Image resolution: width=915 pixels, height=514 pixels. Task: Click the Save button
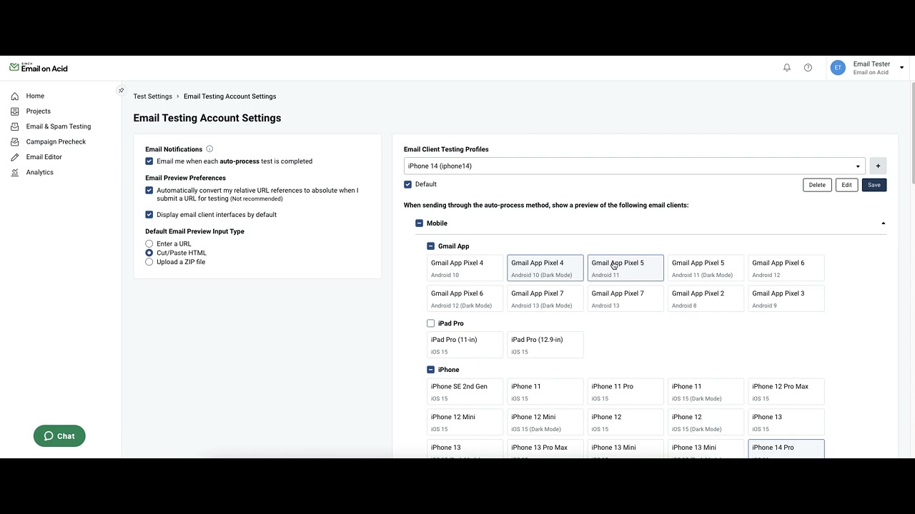[874, 185]
